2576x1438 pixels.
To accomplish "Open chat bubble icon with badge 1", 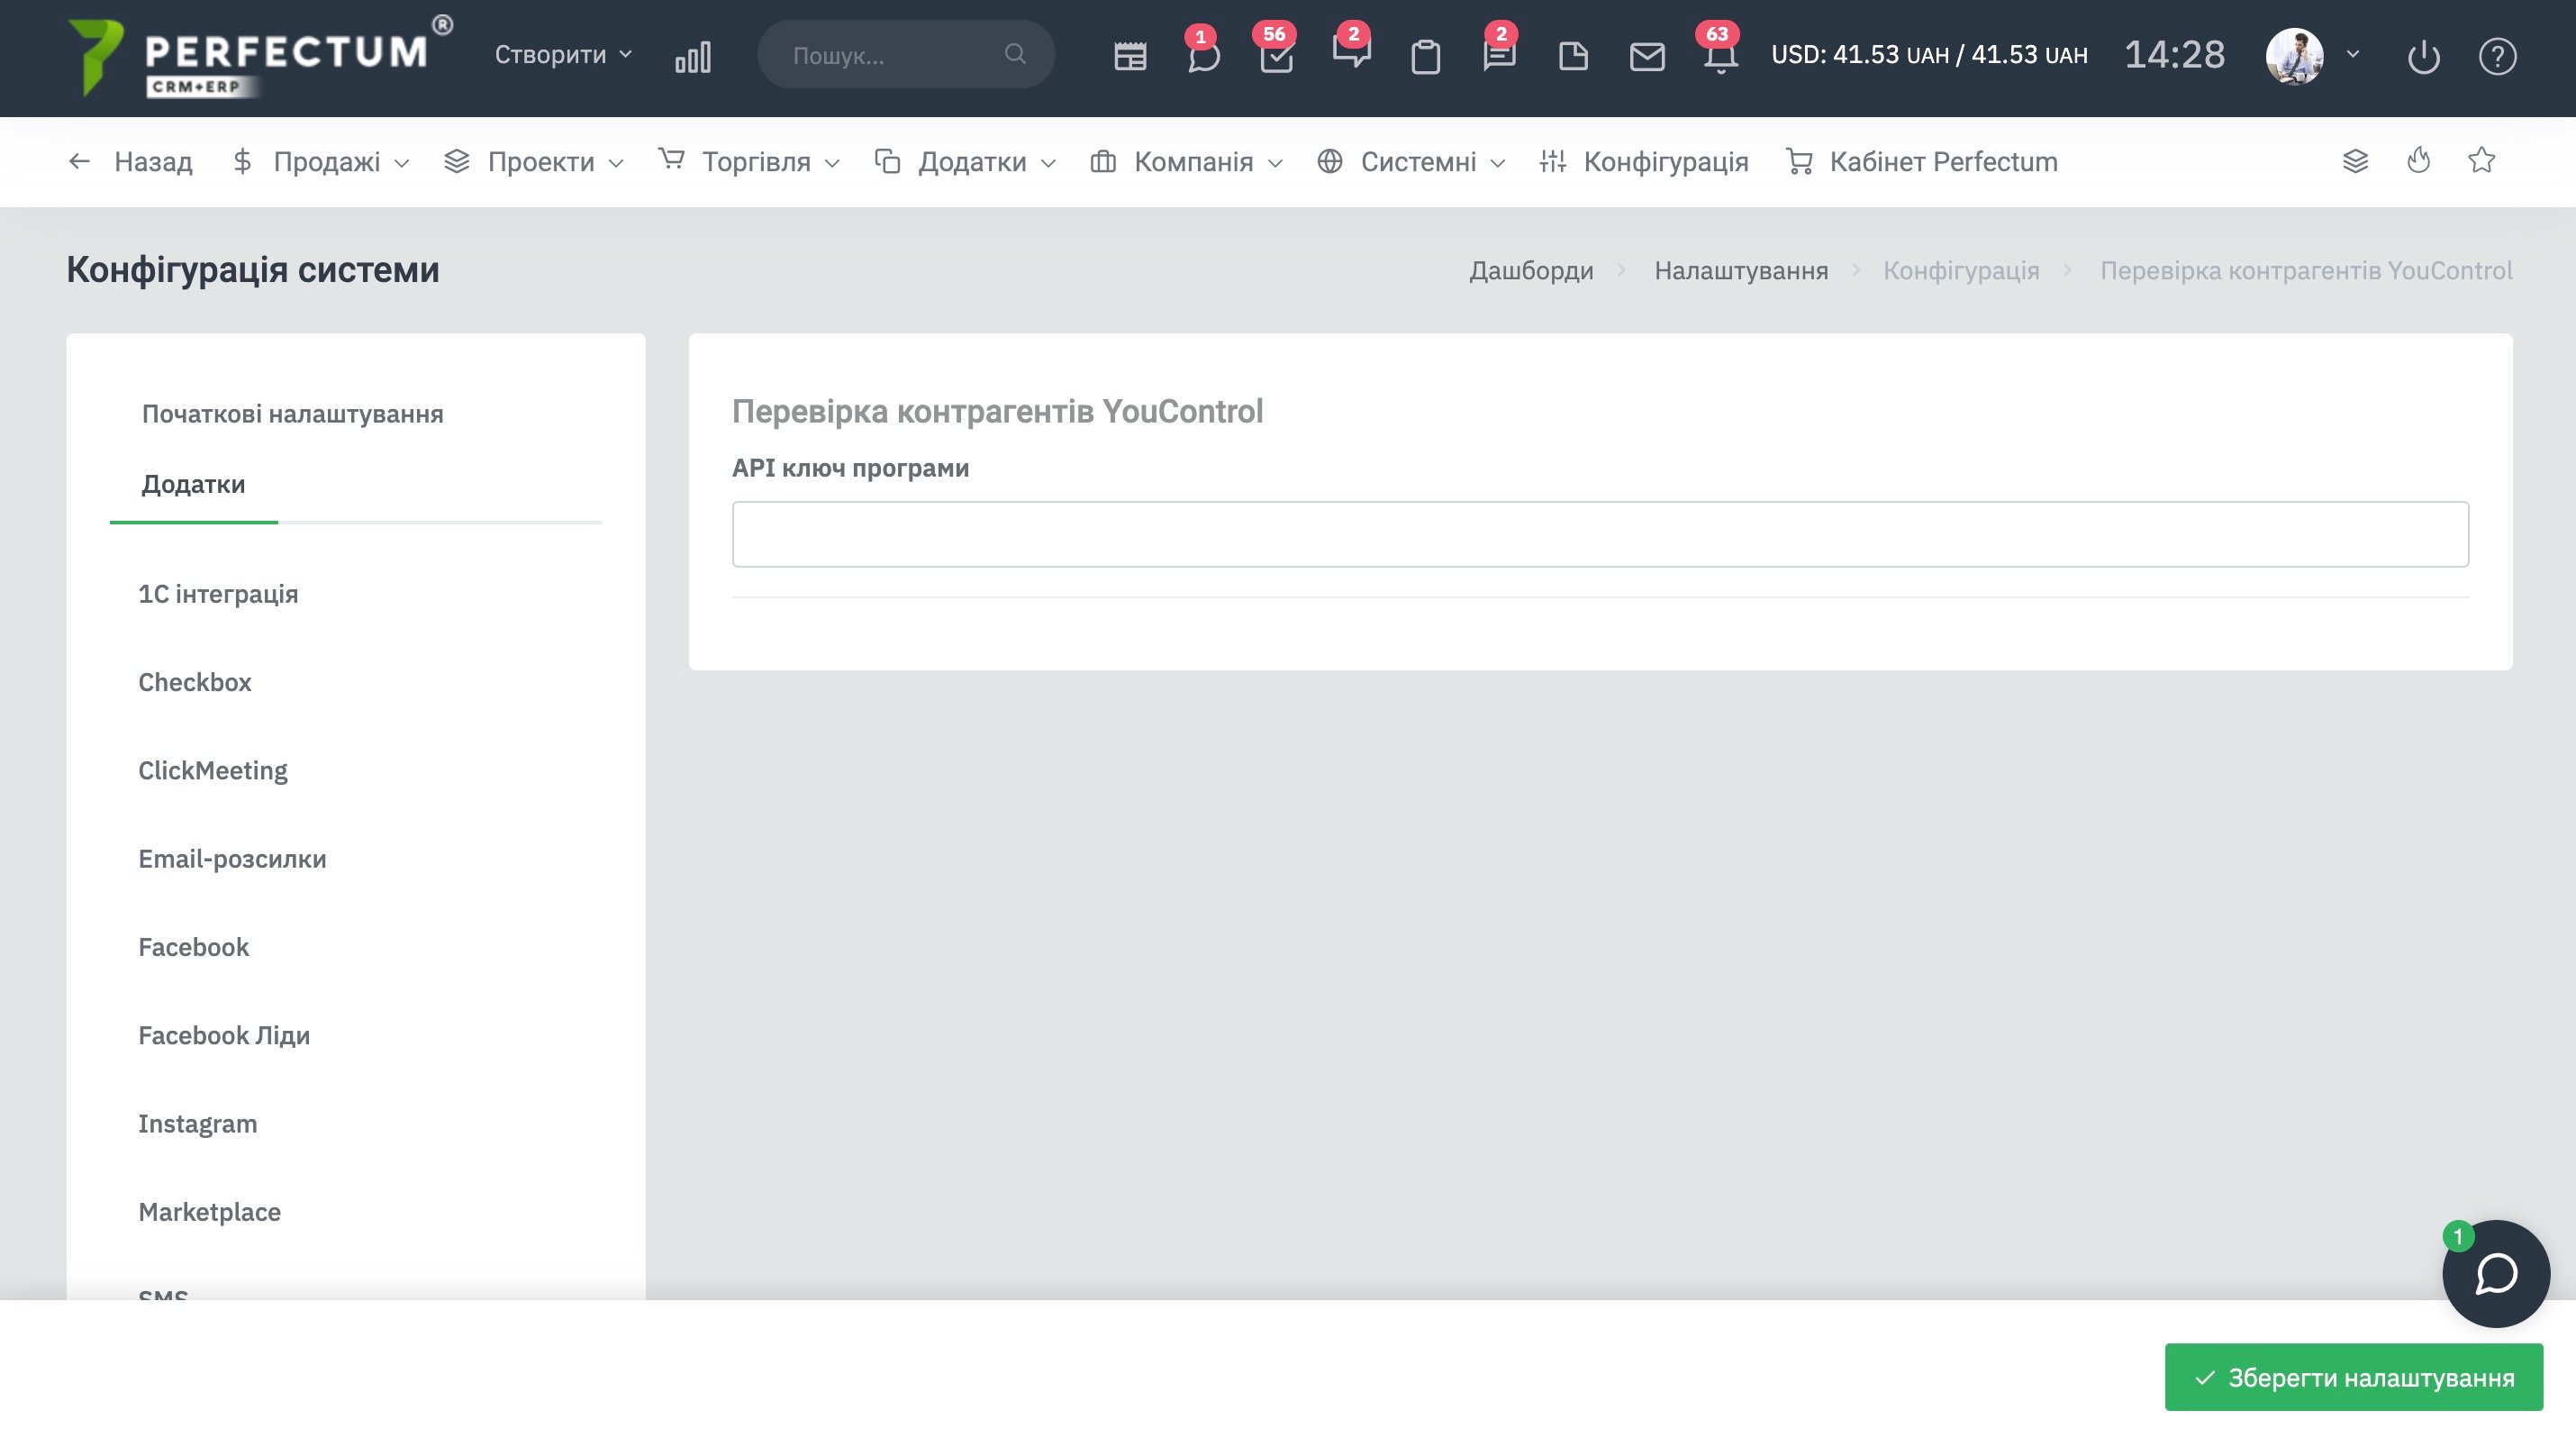I will click(1203, 56).
